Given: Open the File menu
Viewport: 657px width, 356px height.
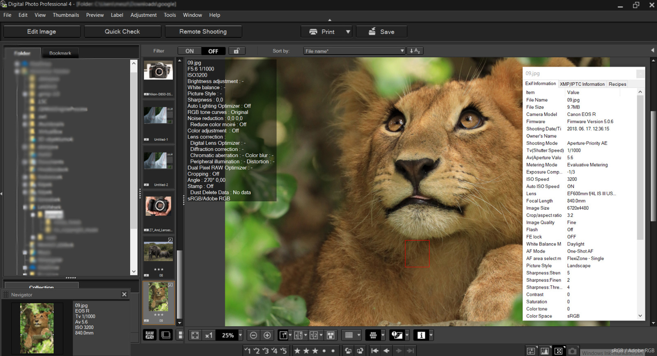Looking at the screenshot, I should click(7, 15).
